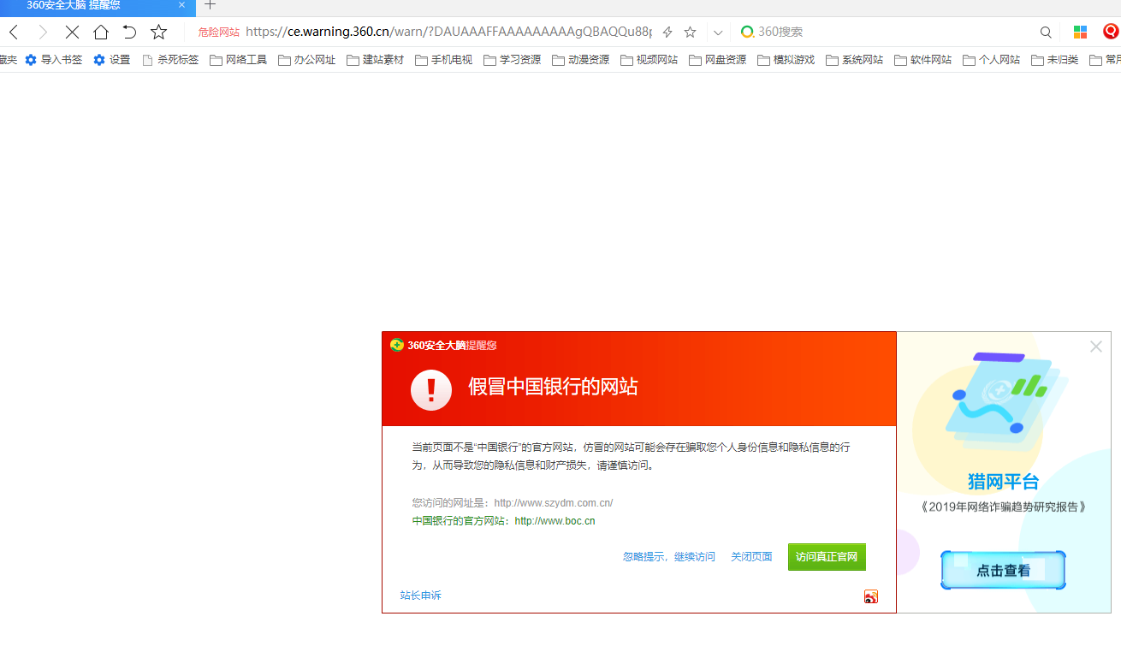Open the 建站素材 bookmark folder

[x=376, y=60]
